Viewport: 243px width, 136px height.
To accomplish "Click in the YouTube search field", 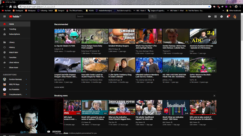I will coord(112,17).
